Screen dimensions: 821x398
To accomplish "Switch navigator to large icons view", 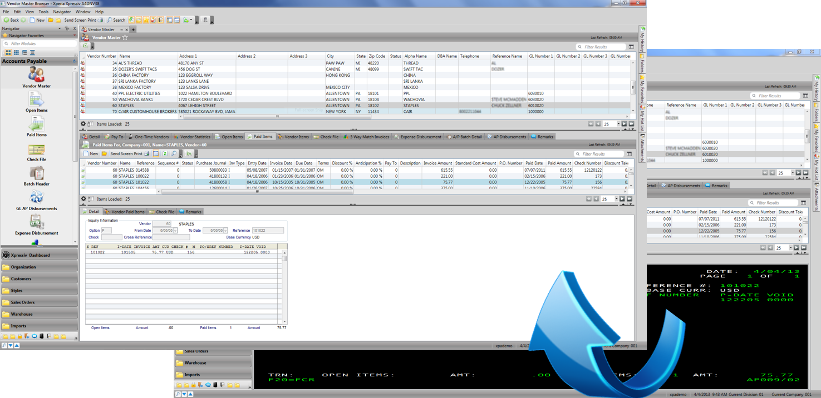I will click(8, 52).
